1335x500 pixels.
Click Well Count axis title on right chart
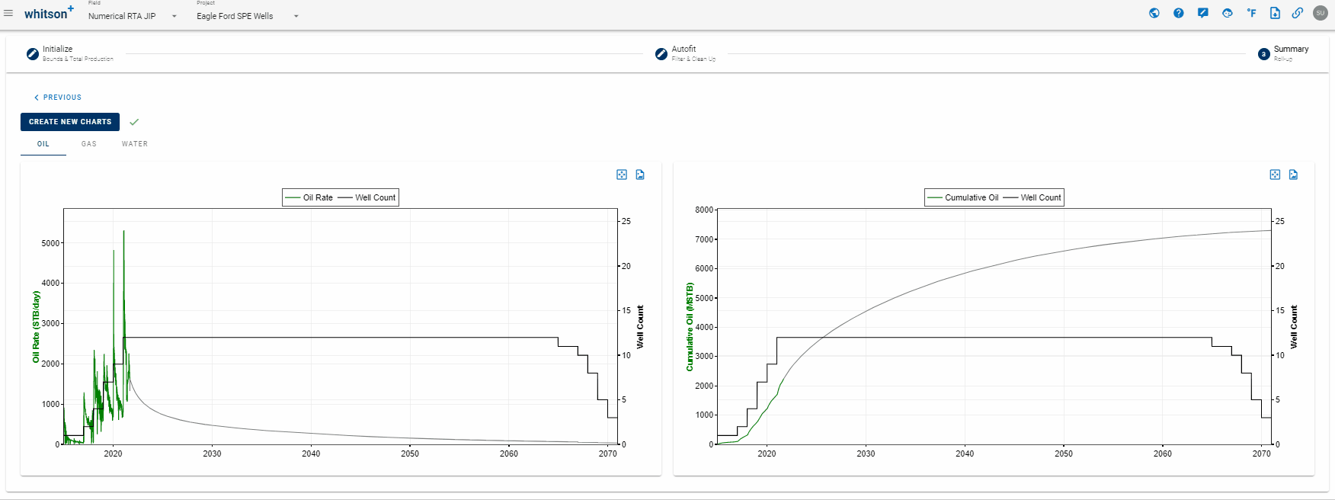(1293, 327)
